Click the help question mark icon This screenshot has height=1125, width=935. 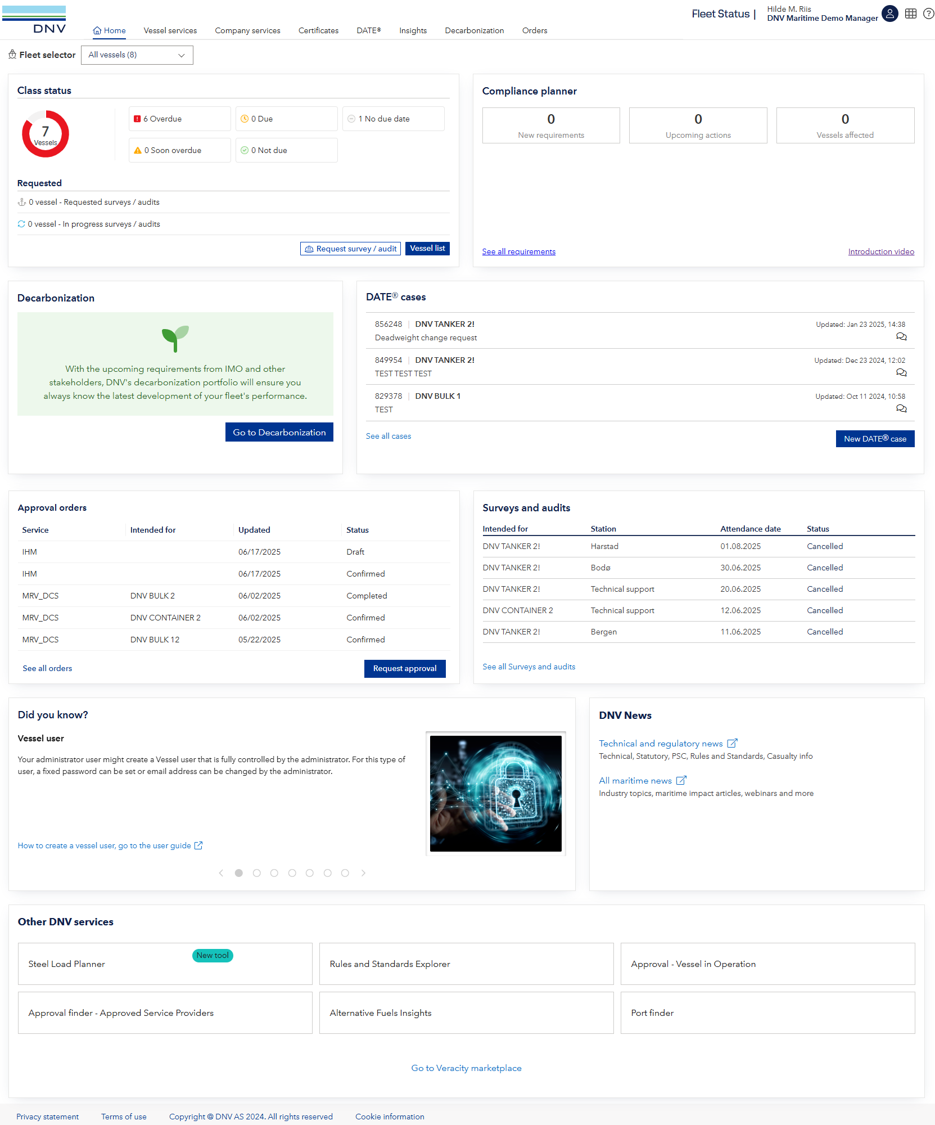[x=928, y=13]
